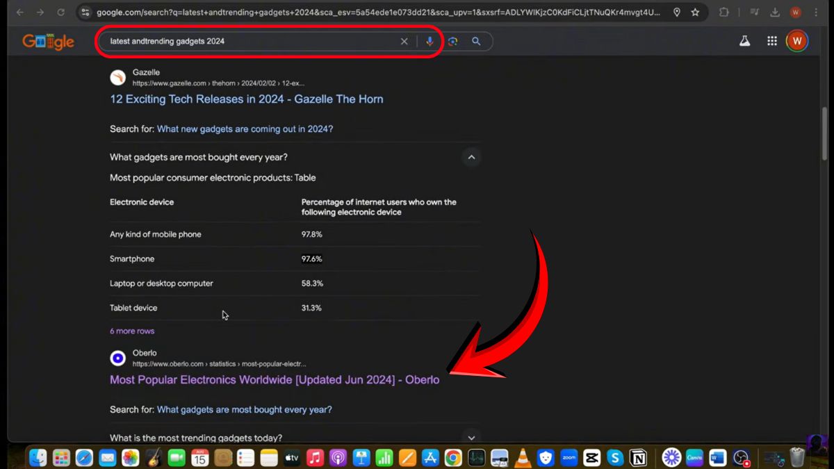Click the search magnifier icon
The height and width of the screenshot is (469, 834).
476,41
